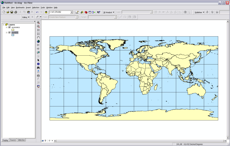Collapse the Layers data frame tree

[x=4, y=25]
